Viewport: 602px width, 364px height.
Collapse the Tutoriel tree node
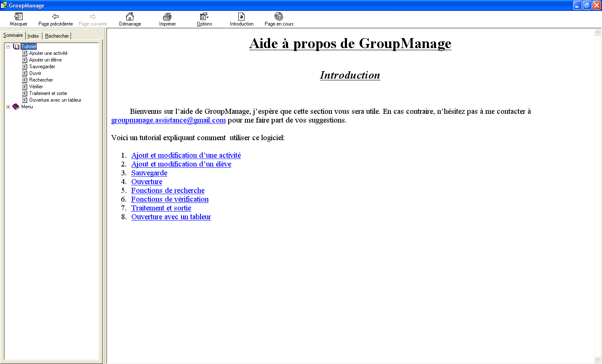8,46
